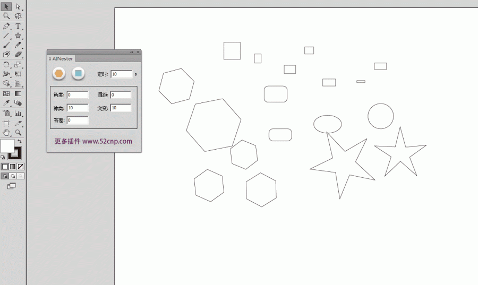Screen dimensions: 478x285
Task: Select the Column Graph tool
Action: pos(18,113)
